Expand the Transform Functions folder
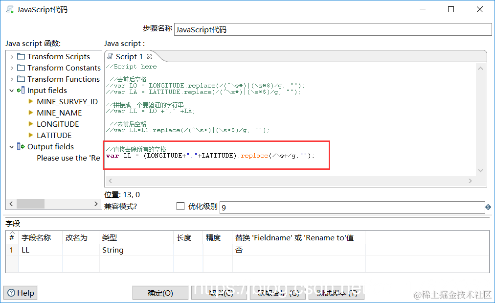The width and height of the screenshot is (495, 303). point(12,79)
